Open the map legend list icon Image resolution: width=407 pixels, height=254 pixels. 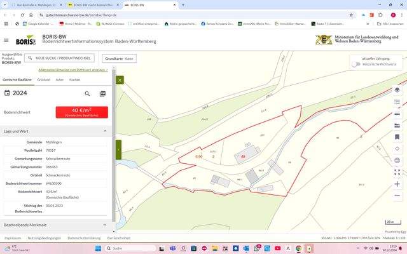click(397, 103)
